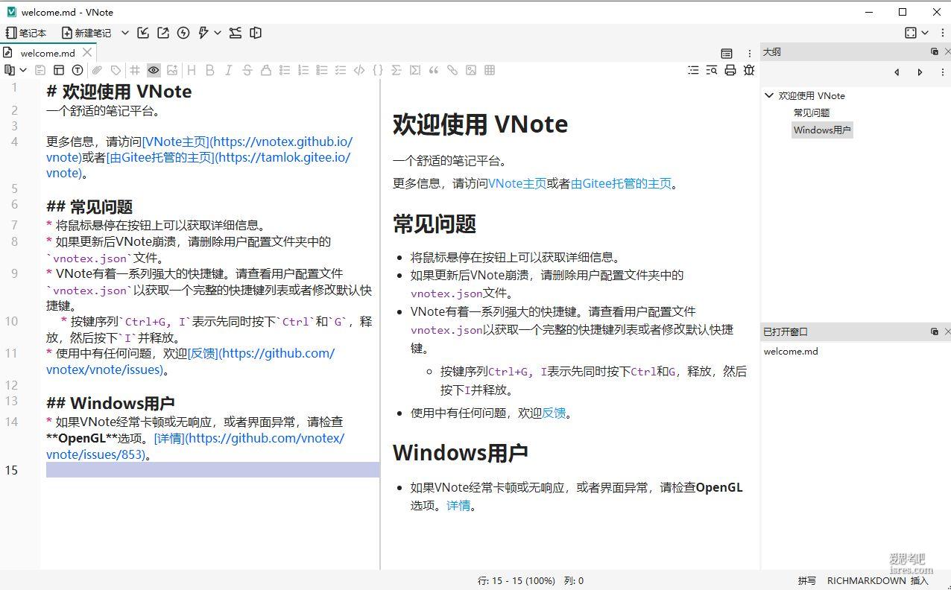
Task: Click outline right arrow button
Action: (x=920, y=72)
